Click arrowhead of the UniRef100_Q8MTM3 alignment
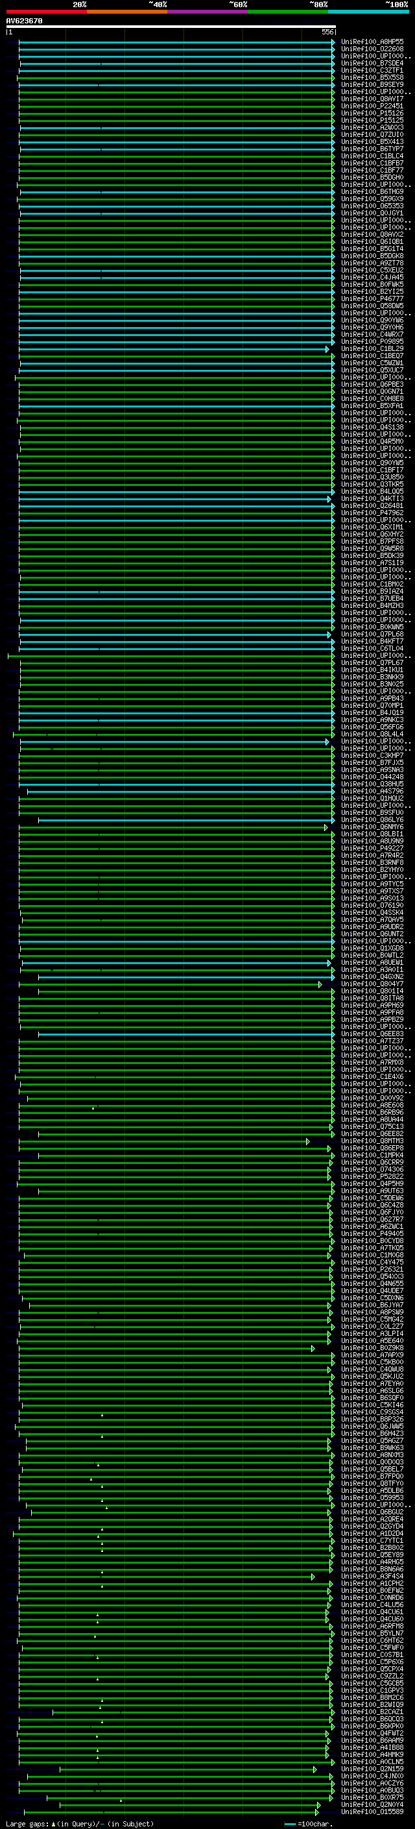This screenshot has width=415, height=1829. 308,1142
